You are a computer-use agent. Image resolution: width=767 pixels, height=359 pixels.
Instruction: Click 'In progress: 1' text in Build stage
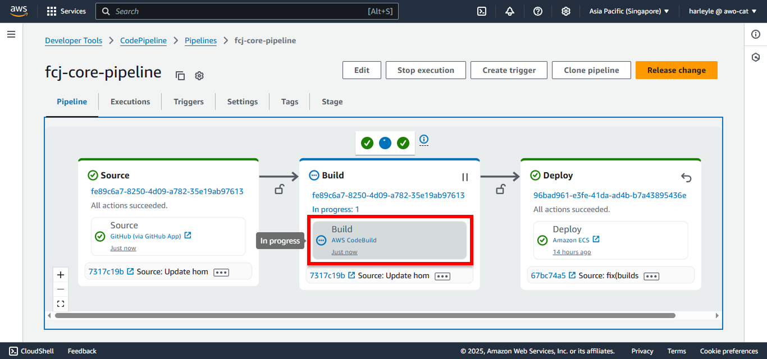[336, 209]
